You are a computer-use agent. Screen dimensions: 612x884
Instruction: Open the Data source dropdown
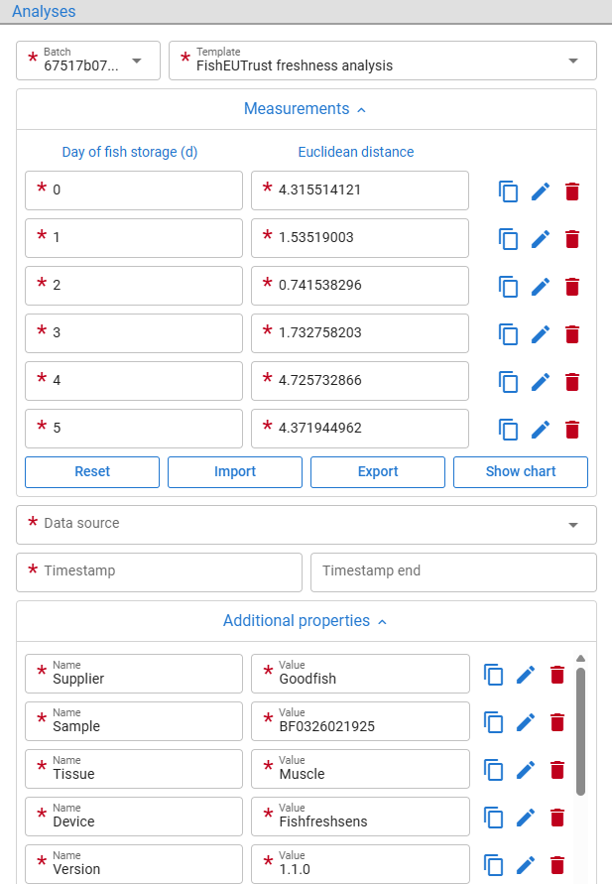(x=306, y=525)
